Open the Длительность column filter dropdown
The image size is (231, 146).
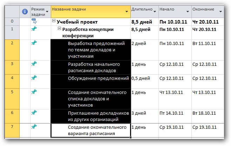(155, 12)
